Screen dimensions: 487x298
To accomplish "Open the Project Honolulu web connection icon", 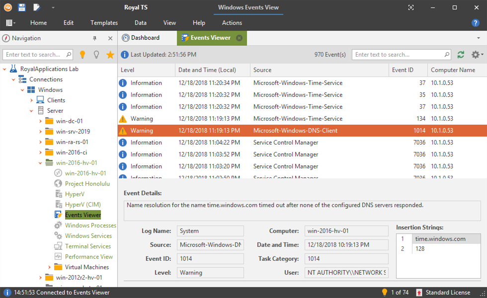I will 58,183.
